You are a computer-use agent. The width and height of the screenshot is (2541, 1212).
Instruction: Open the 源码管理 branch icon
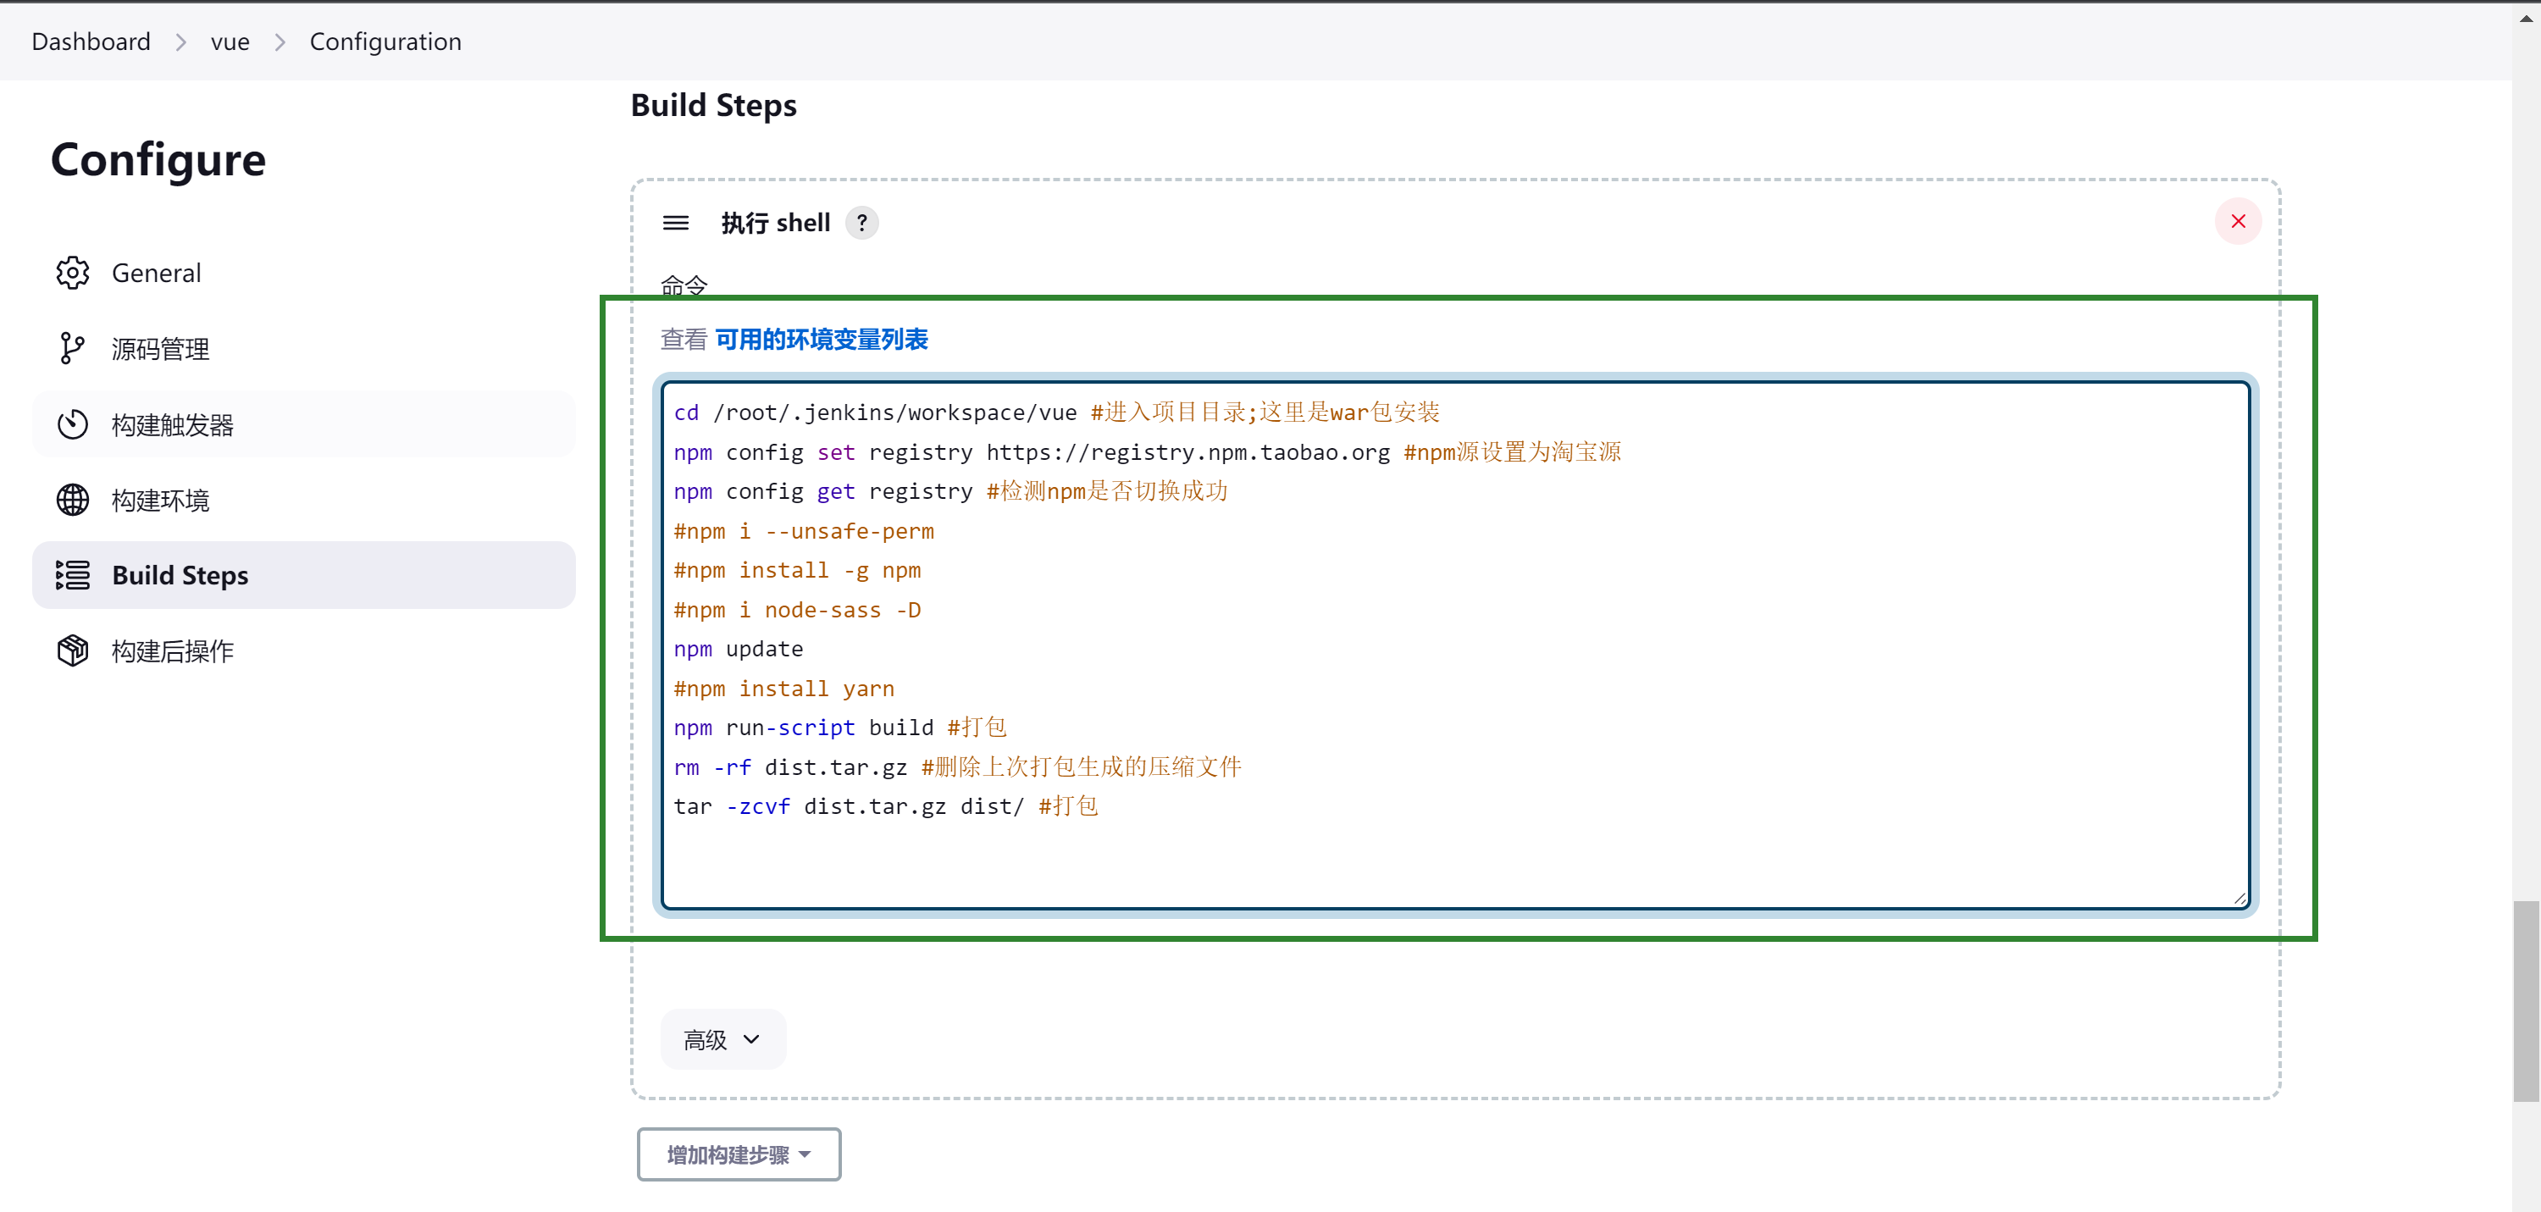72,348
